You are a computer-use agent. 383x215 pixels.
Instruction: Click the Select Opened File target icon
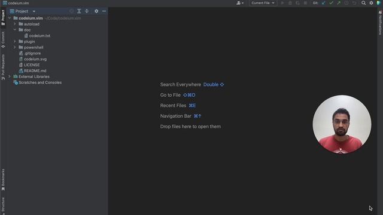pos(72,11)
